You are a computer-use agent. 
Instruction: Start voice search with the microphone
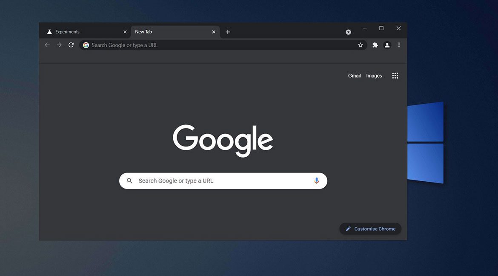[316, 180]
